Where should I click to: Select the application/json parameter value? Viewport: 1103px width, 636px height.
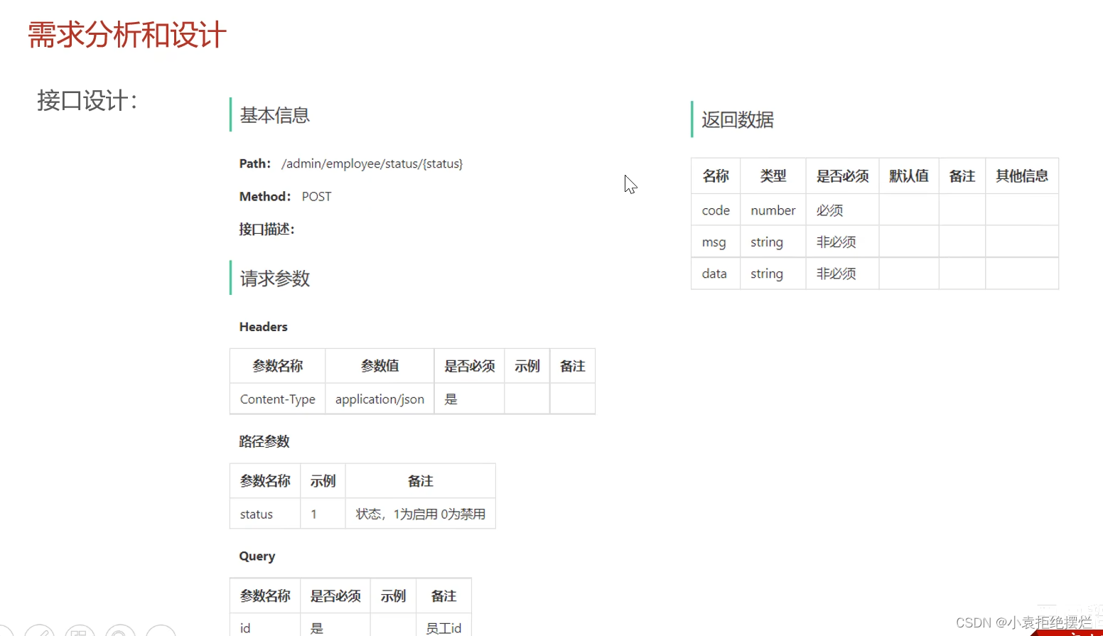click(380, 399)
